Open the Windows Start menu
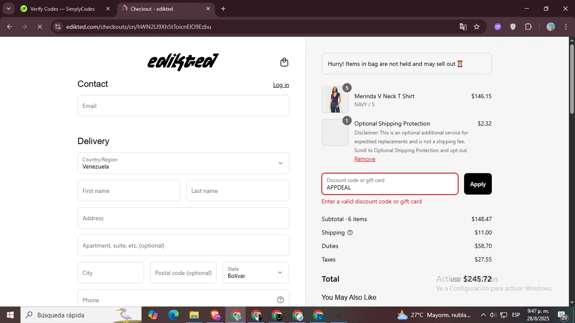Image resolution: width=575 pixels, height=323 pixels. coord(10,315)
